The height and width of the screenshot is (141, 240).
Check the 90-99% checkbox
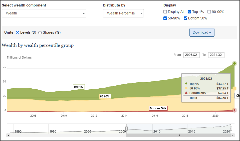(209, 12)
